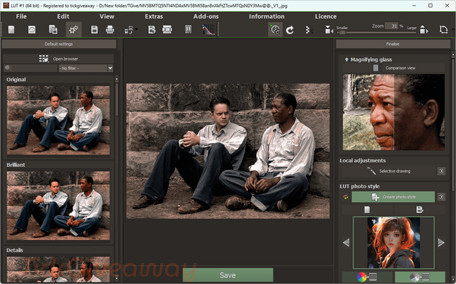This screenshot has width=456, height=284.
Task: Click the two-page book toolbar icon
Action: (x=188, y=30)
